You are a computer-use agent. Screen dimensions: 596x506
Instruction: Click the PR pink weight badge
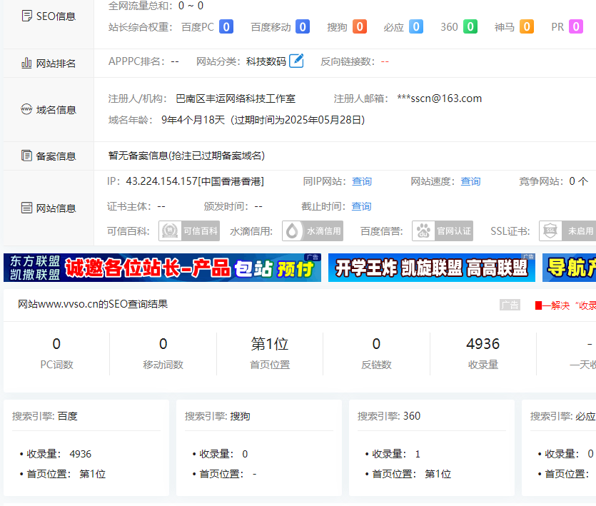[576, 26]
